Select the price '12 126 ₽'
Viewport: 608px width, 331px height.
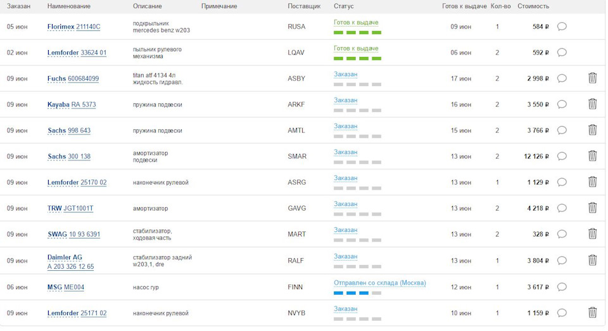pos(536,157)
